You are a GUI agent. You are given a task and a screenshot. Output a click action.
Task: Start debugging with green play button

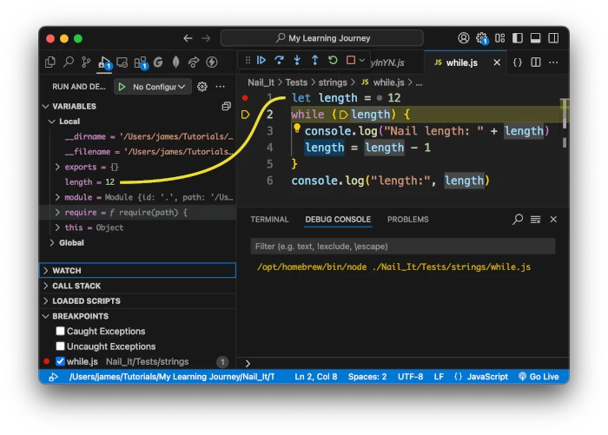(122, 87)
